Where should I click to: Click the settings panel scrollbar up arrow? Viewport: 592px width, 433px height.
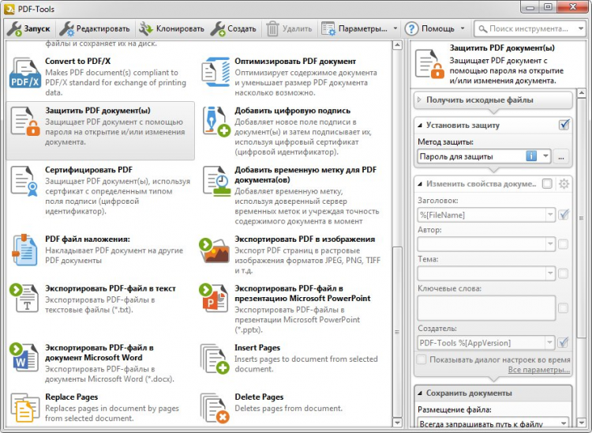click(x=582, y=92)
